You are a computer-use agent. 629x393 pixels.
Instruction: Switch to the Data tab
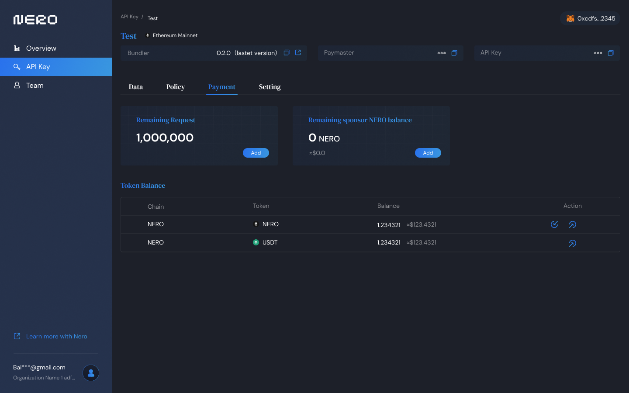pos(136,87)
